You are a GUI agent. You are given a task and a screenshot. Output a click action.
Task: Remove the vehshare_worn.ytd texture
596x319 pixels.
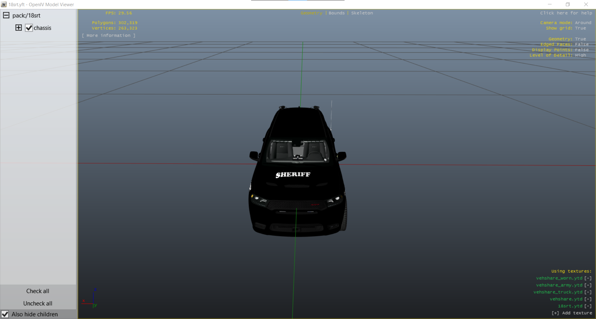(x=588, y=278)
